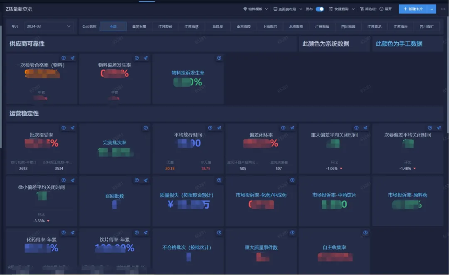Click send icon on 重大偏差平均关闭时间 card
449x275 pixels.
tap(365, 128)
